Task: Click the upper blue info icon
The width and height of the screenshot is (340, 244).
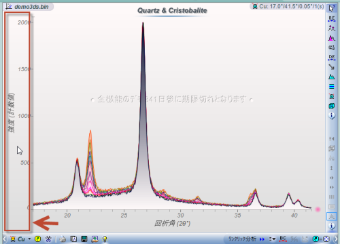Action: [x=332, y=116]
